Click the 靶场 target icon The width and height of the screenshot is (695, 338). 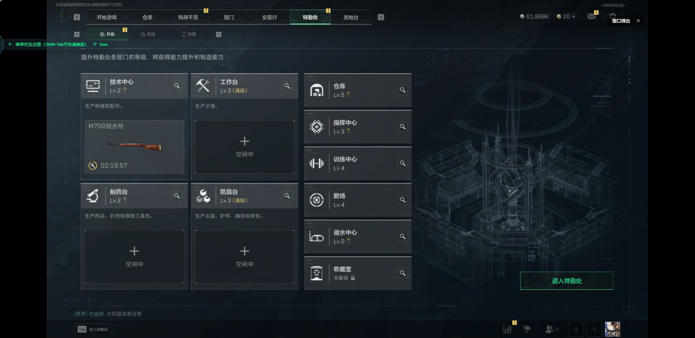pos(316,200)
